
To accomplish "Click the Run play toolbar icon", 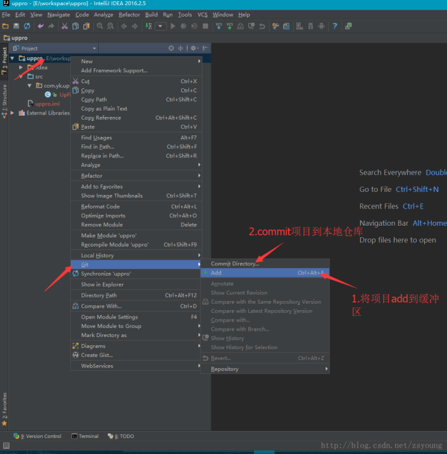I will coord(173,26).
